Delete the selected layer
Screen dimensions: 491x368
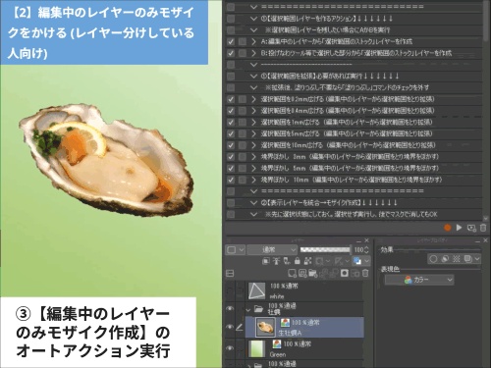(365, 273)
